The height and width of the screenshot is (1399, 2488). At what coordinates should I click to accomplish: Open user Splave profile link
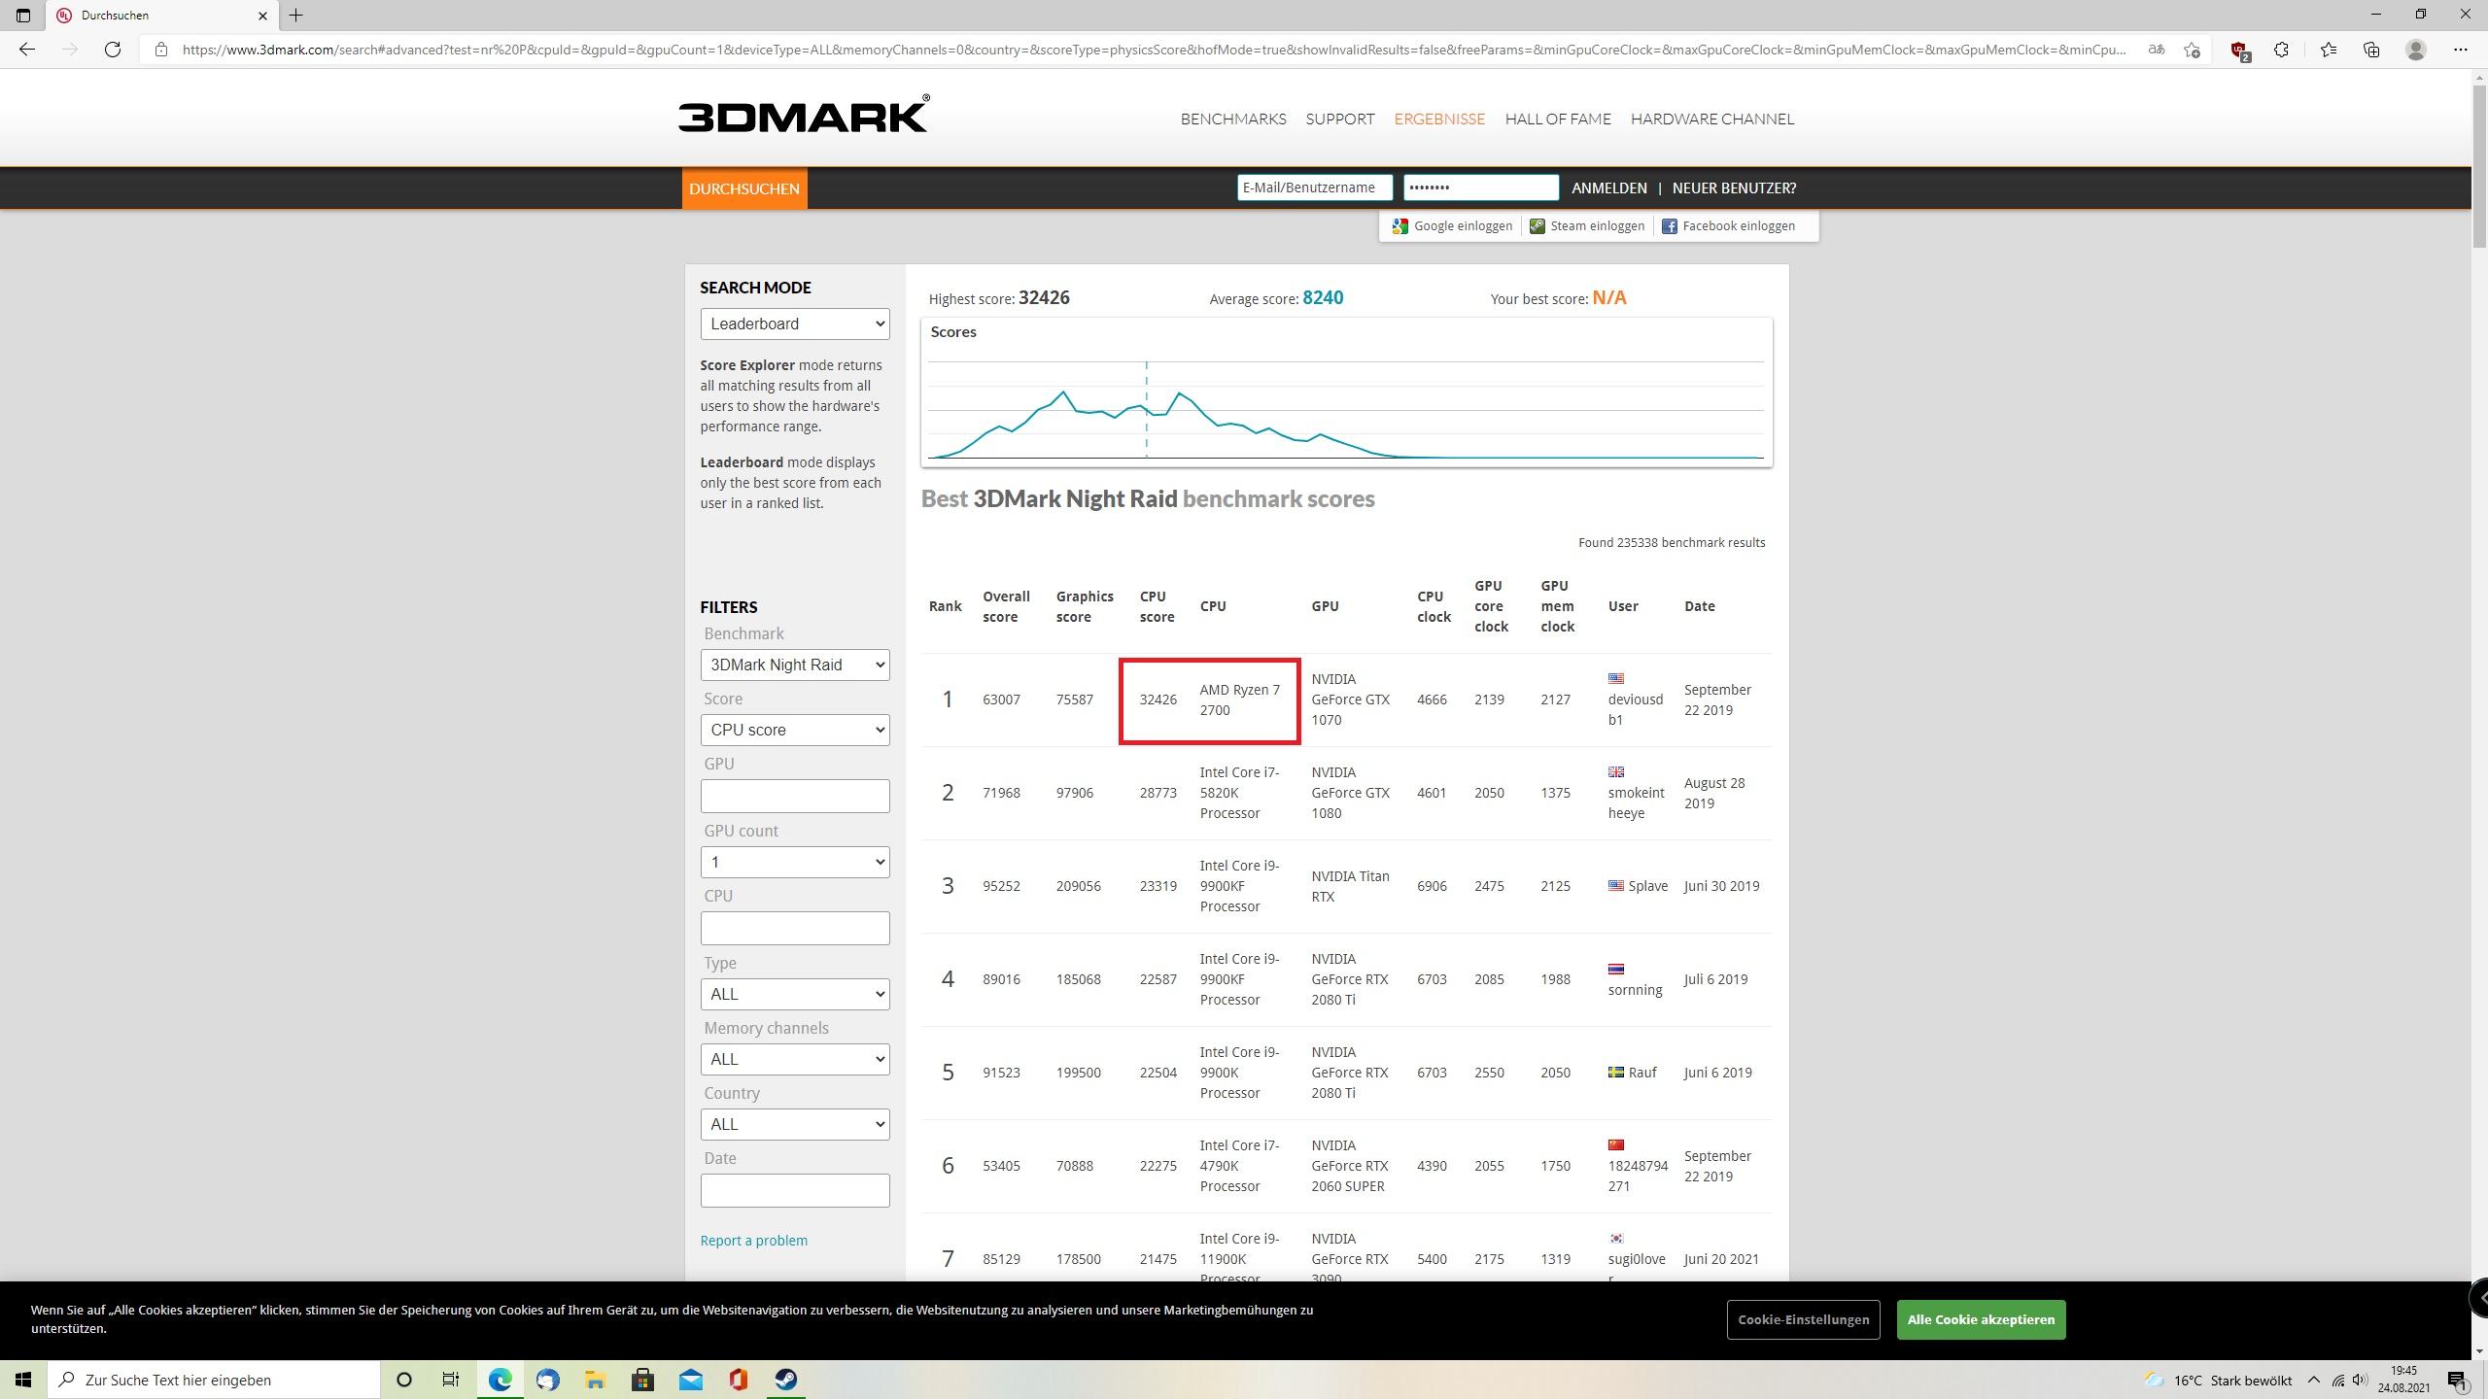pyautogui.click(x=1647, y=886)
